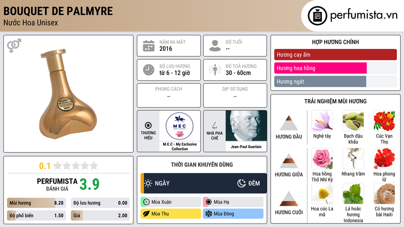Open the Bạch đậu khấu cardamom image

[353, 121]
